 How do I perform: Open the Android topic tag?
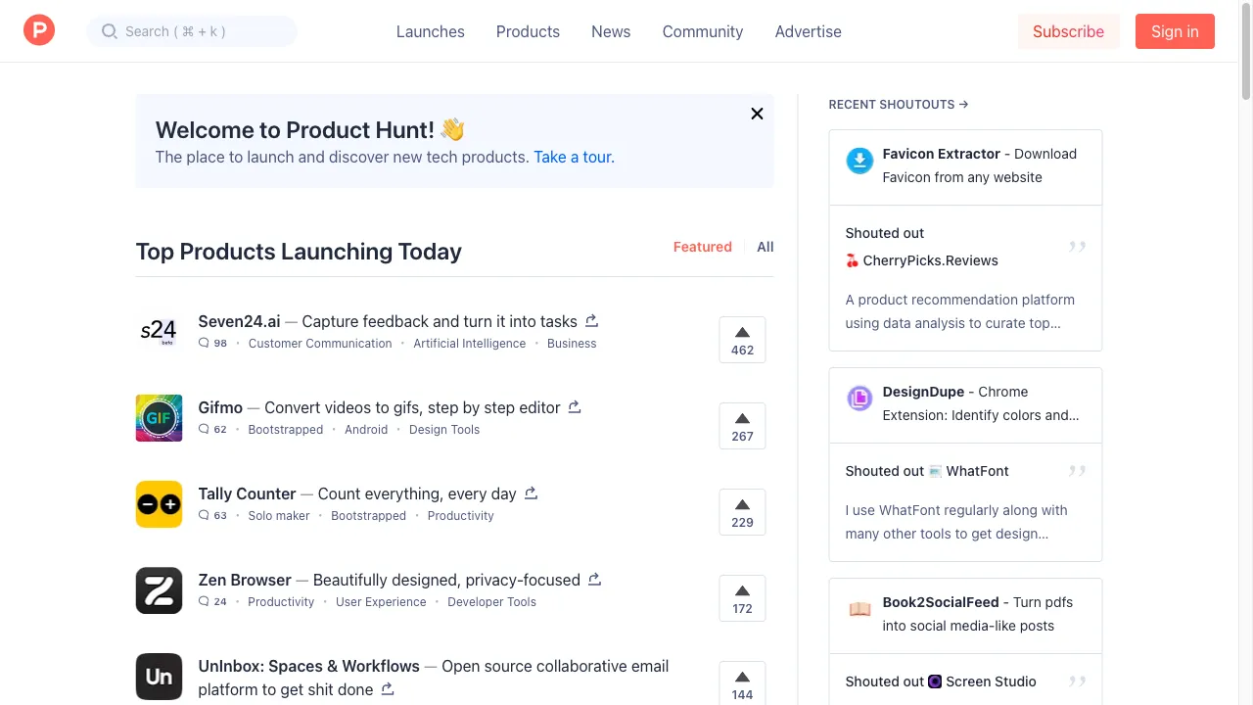pyautogui.click(x=366, y=430)
